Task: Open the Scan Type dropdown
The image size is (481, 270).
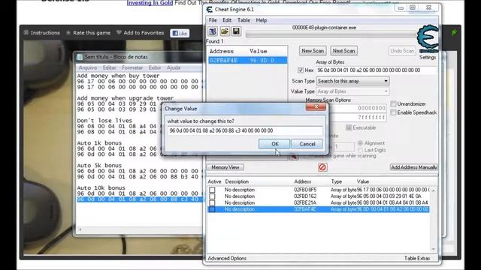Action: pyautogui.click(x=352, y=81)
